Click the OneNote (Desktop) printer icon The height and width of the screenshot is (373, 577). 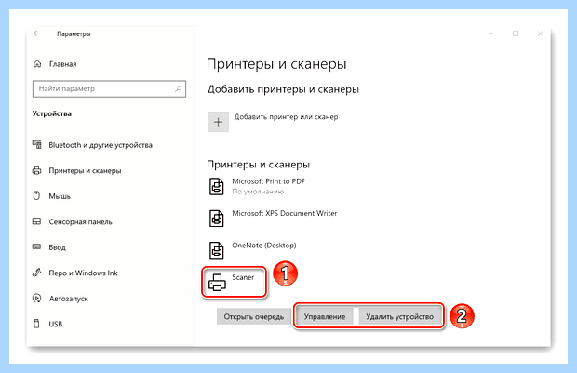point(216,250)
